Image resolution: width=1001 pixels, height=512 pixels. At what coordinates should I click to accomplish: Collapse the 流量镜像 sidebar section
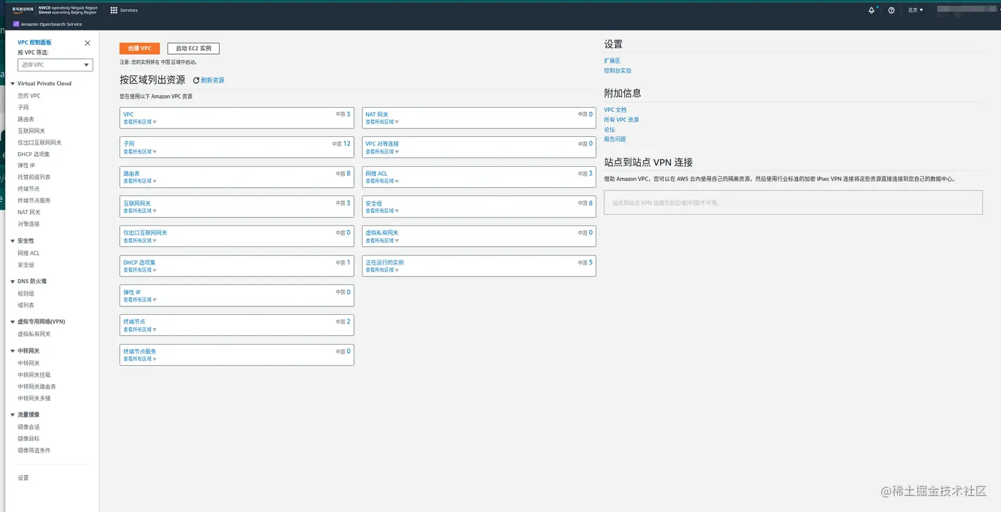[x=13, y=414]
